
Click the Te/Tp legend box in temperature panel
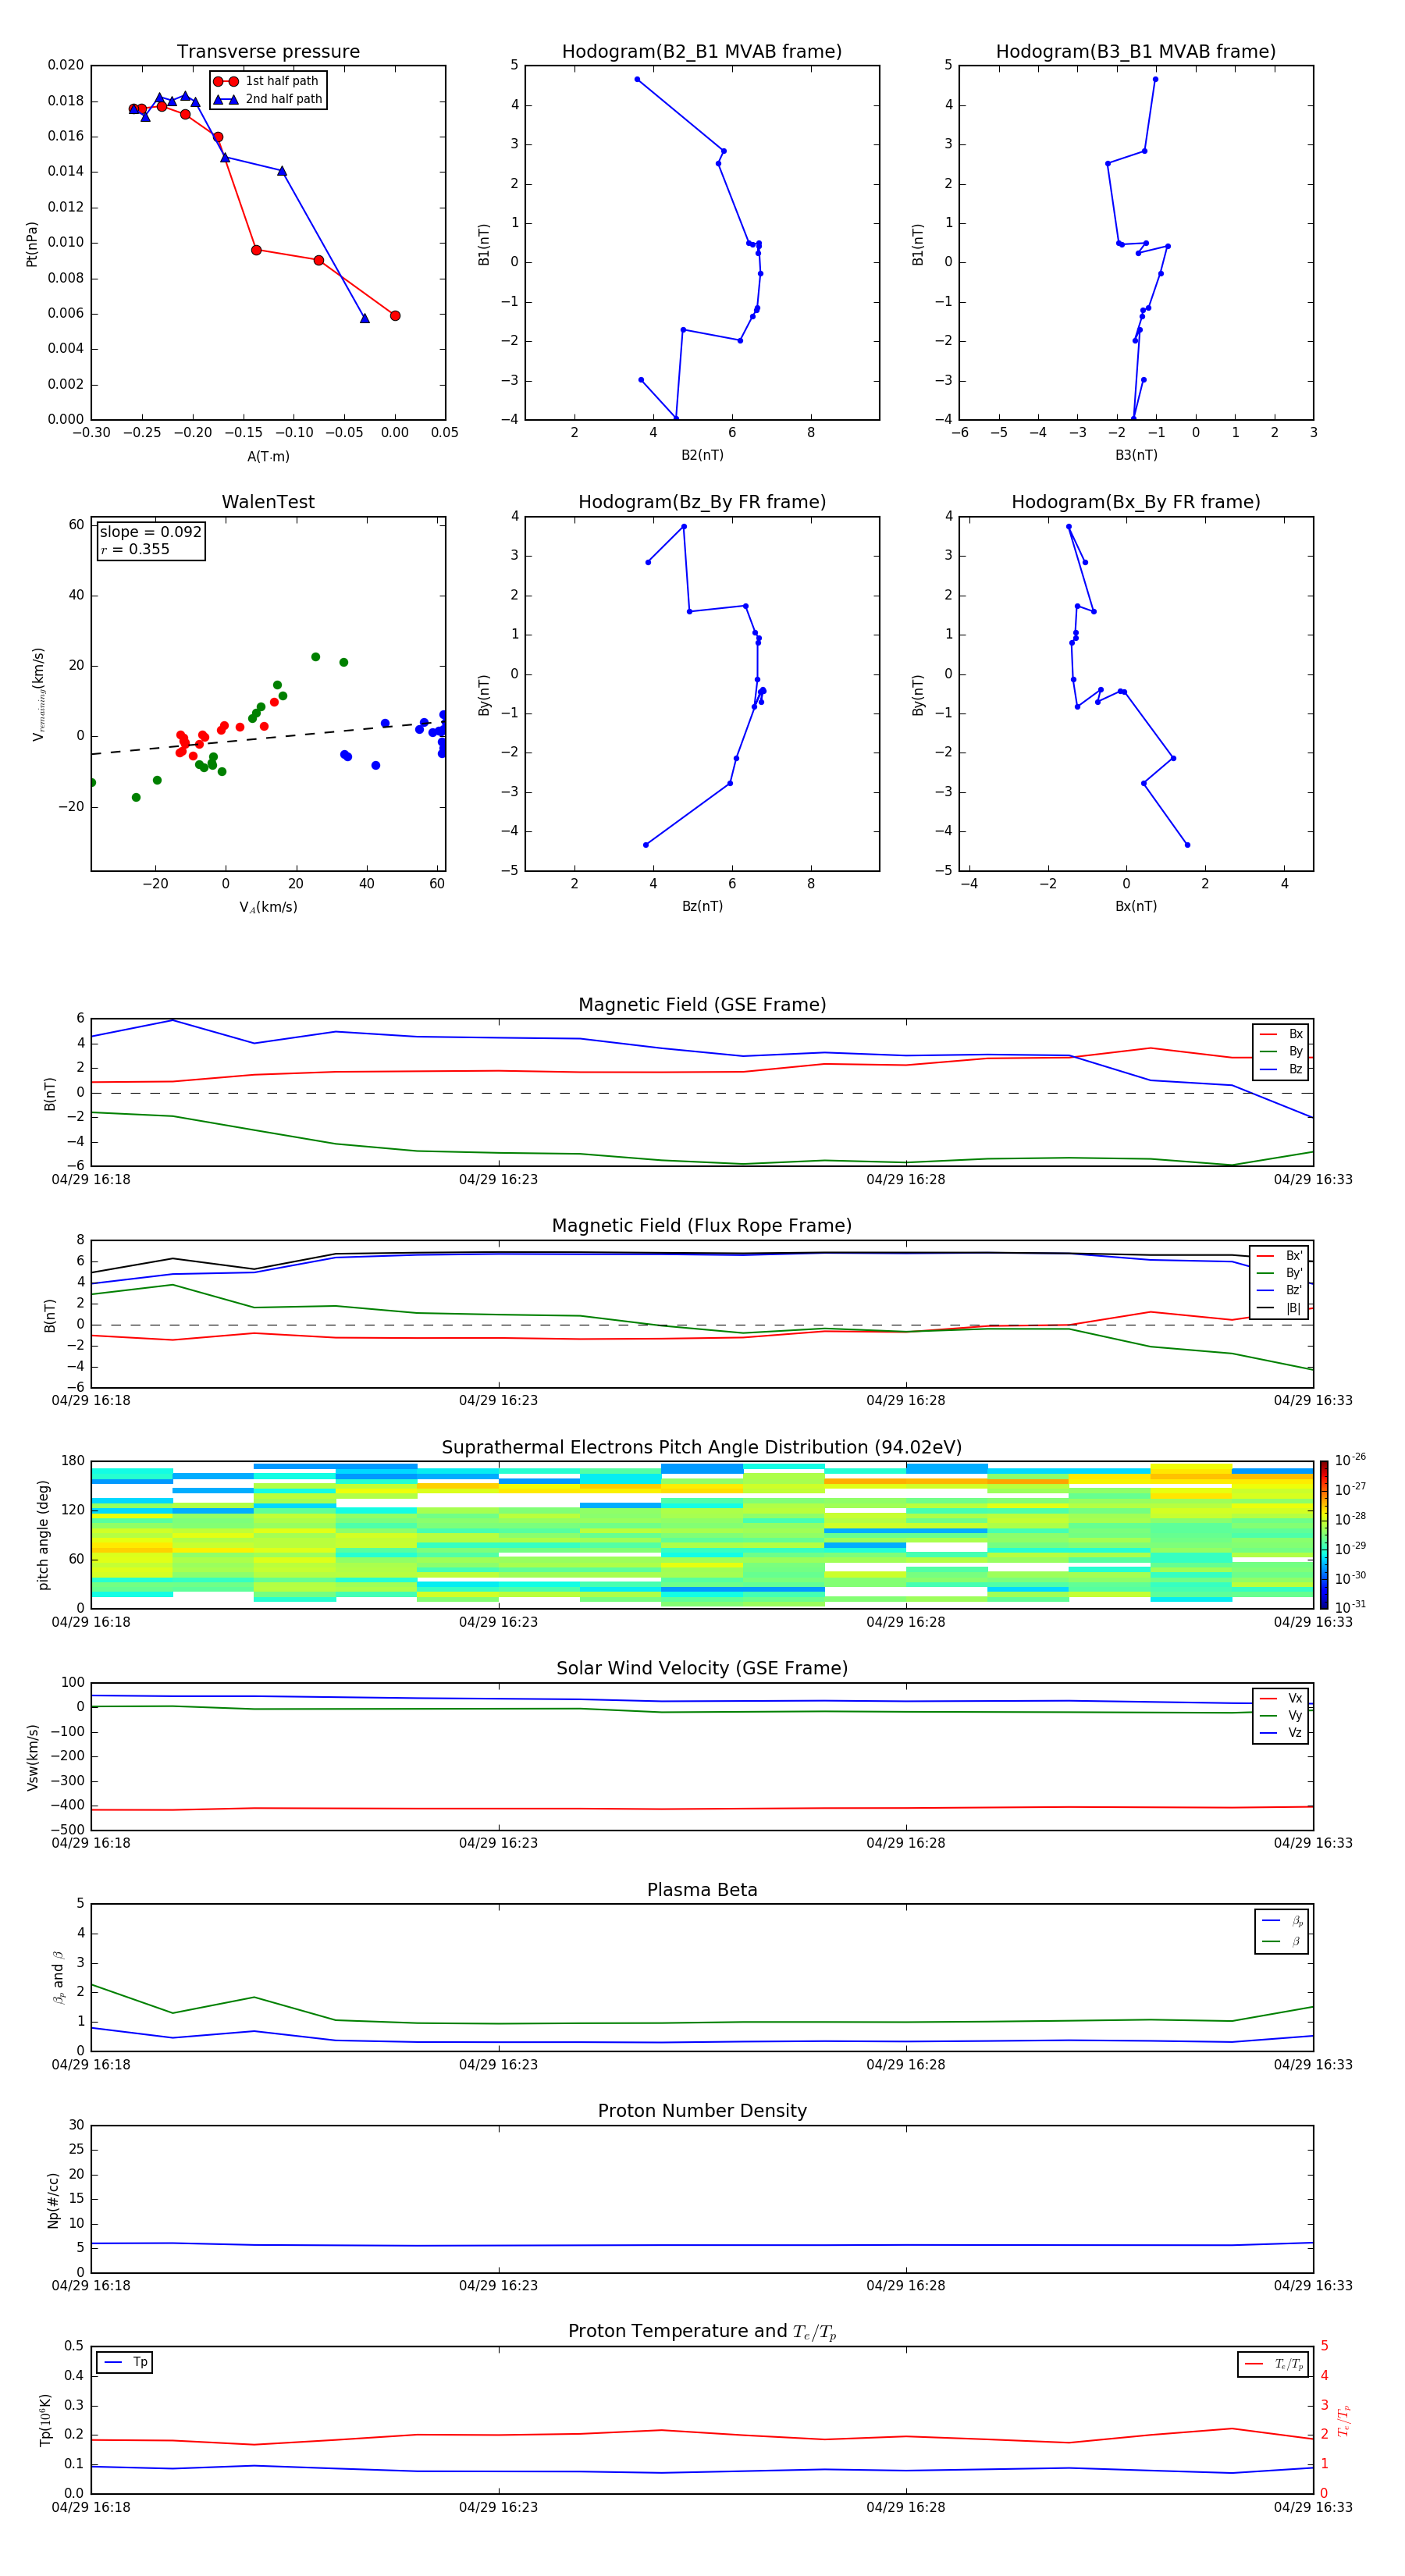pos(1273,2364)
